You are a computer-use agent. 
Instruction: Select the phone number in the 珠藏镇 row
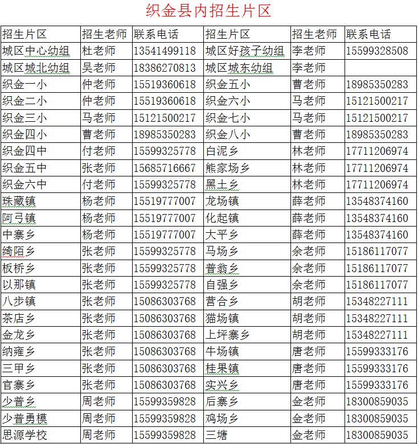click(x=165, y=202)
